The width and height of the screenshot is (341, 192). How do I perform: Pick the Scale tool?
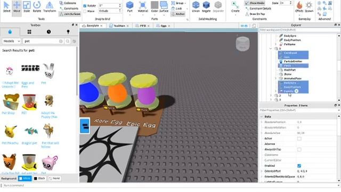27,7
